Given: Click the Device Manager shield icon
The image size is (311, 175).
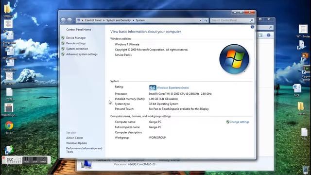Looking at the screenshot, I should [63, 38].
